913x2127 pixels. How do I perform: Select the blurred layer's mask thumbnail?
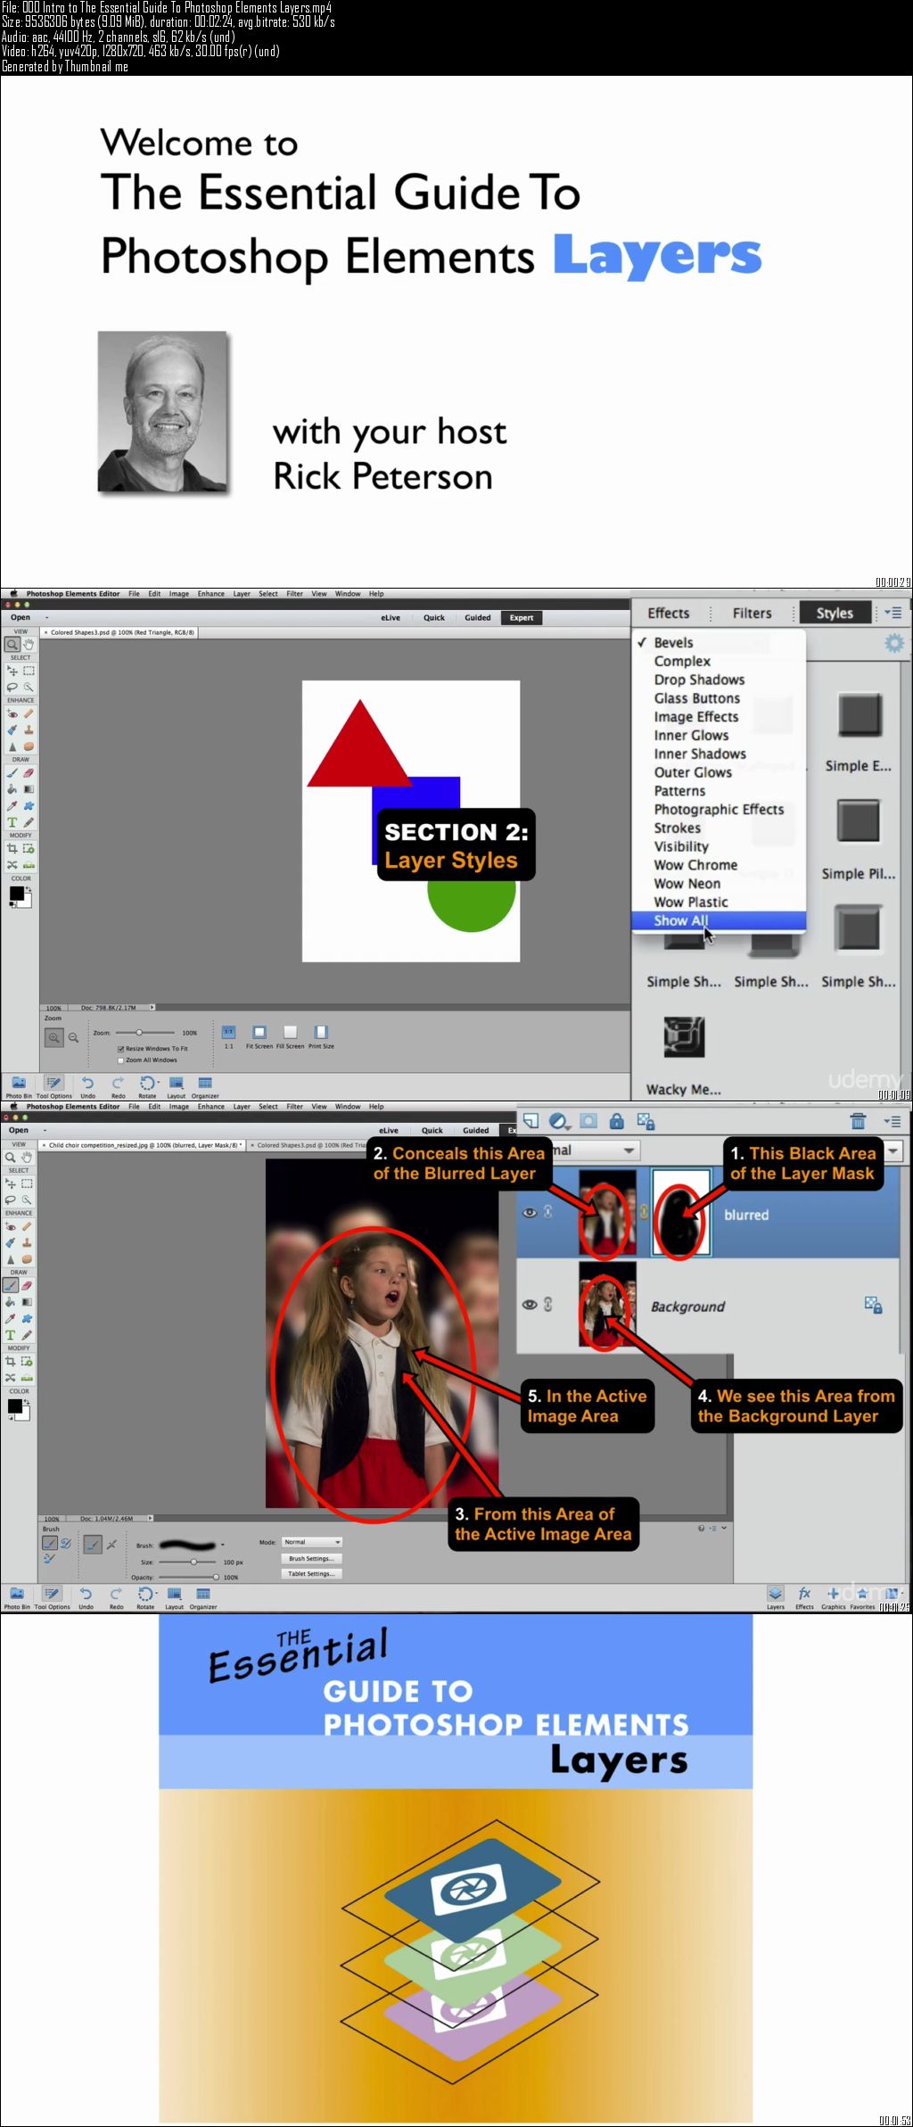point(681,1213)
